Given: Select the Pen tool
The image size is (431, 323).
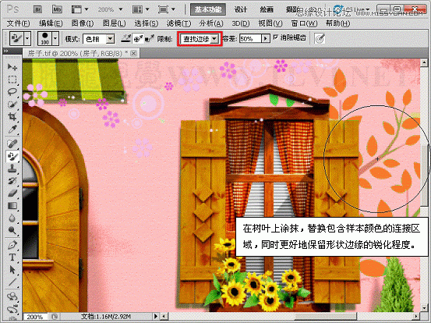Looking at the screenshot, I should (12, 244).
